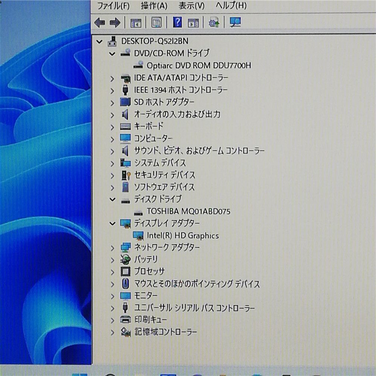Click the 記憶域コントローラー icon
Viewport: 376px width, 376px height.
click(x=126, y=332)
